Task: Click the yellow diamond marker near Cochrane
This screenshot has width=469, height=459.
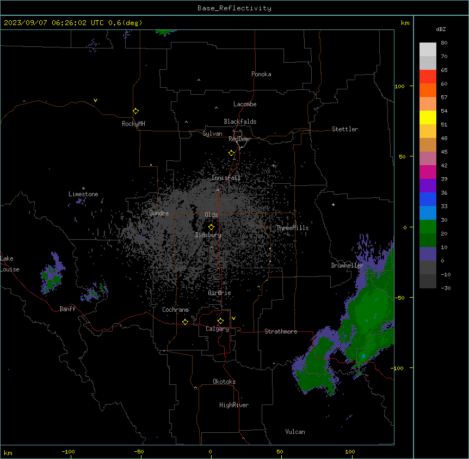Action: coord(185,322)
